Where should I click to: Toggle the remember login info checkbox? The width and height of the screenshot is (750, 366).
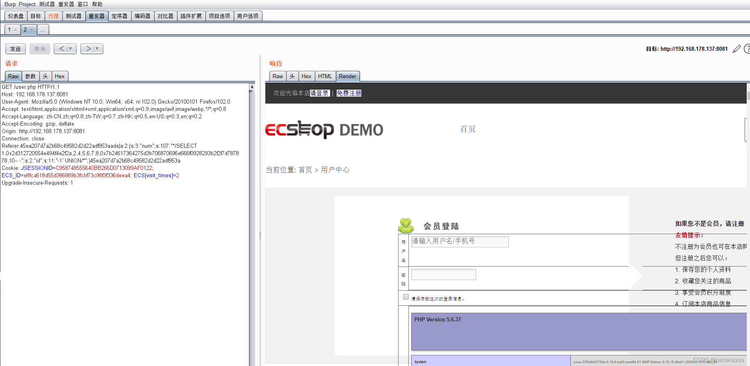point(406,297)
